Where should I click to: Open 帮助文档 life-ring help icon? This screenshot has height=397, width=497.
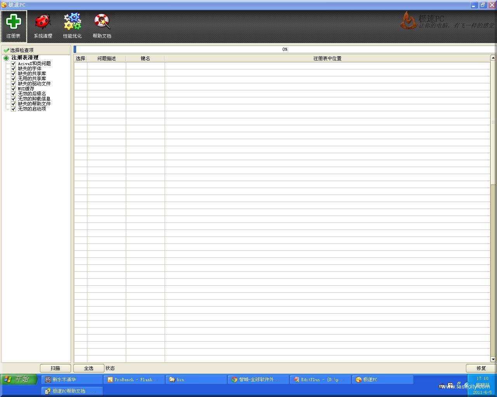tap(101, 25)
